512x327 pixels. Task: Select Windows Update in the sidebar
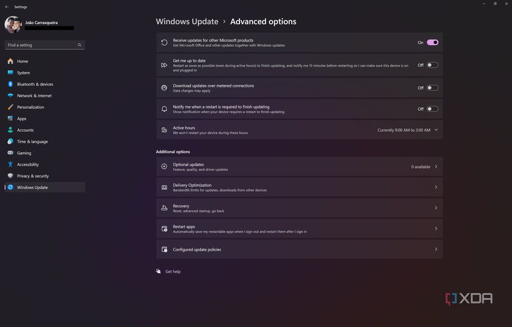(45, 187)
